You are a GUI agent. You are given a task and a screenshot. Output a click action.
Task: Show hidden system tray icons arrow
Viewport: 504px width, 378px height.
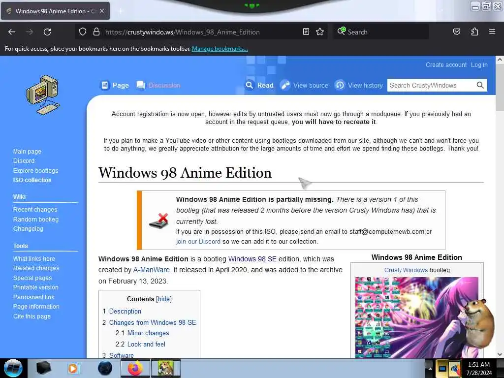[430, 369]
